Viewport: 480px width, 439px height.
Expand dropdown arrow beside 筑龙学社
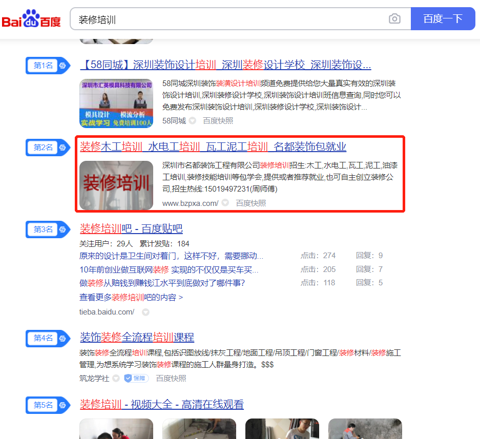(x=116, y=379)
